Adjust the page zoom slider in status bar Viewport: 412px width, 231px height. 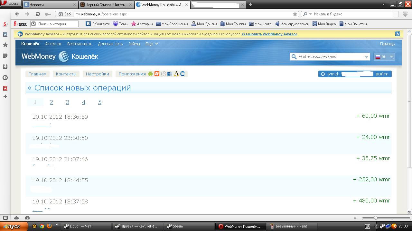point(376,218)
